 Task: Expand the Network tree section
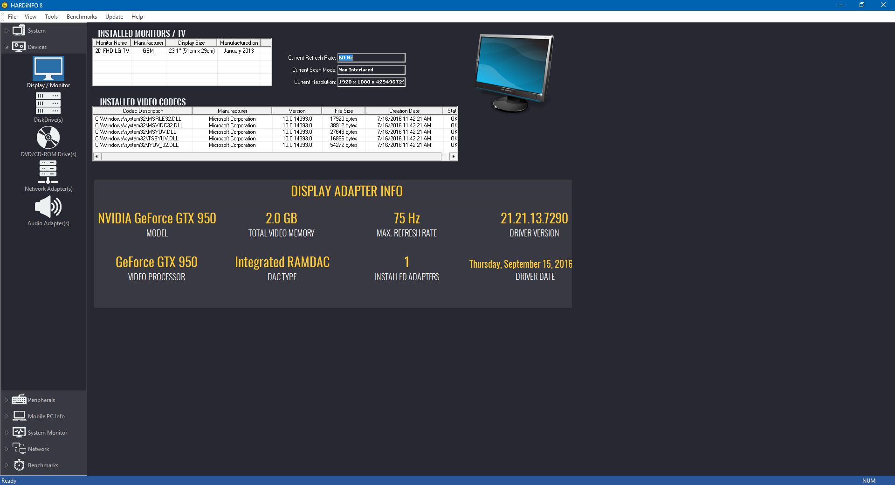pyautogui.click(x=7, y=449)
